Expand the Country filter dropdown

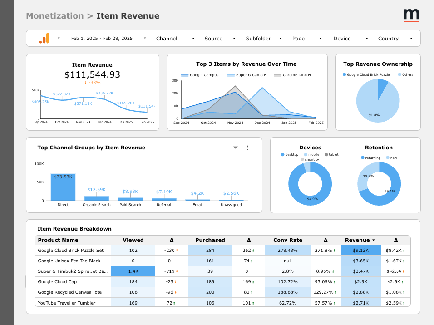coord(395,39)
